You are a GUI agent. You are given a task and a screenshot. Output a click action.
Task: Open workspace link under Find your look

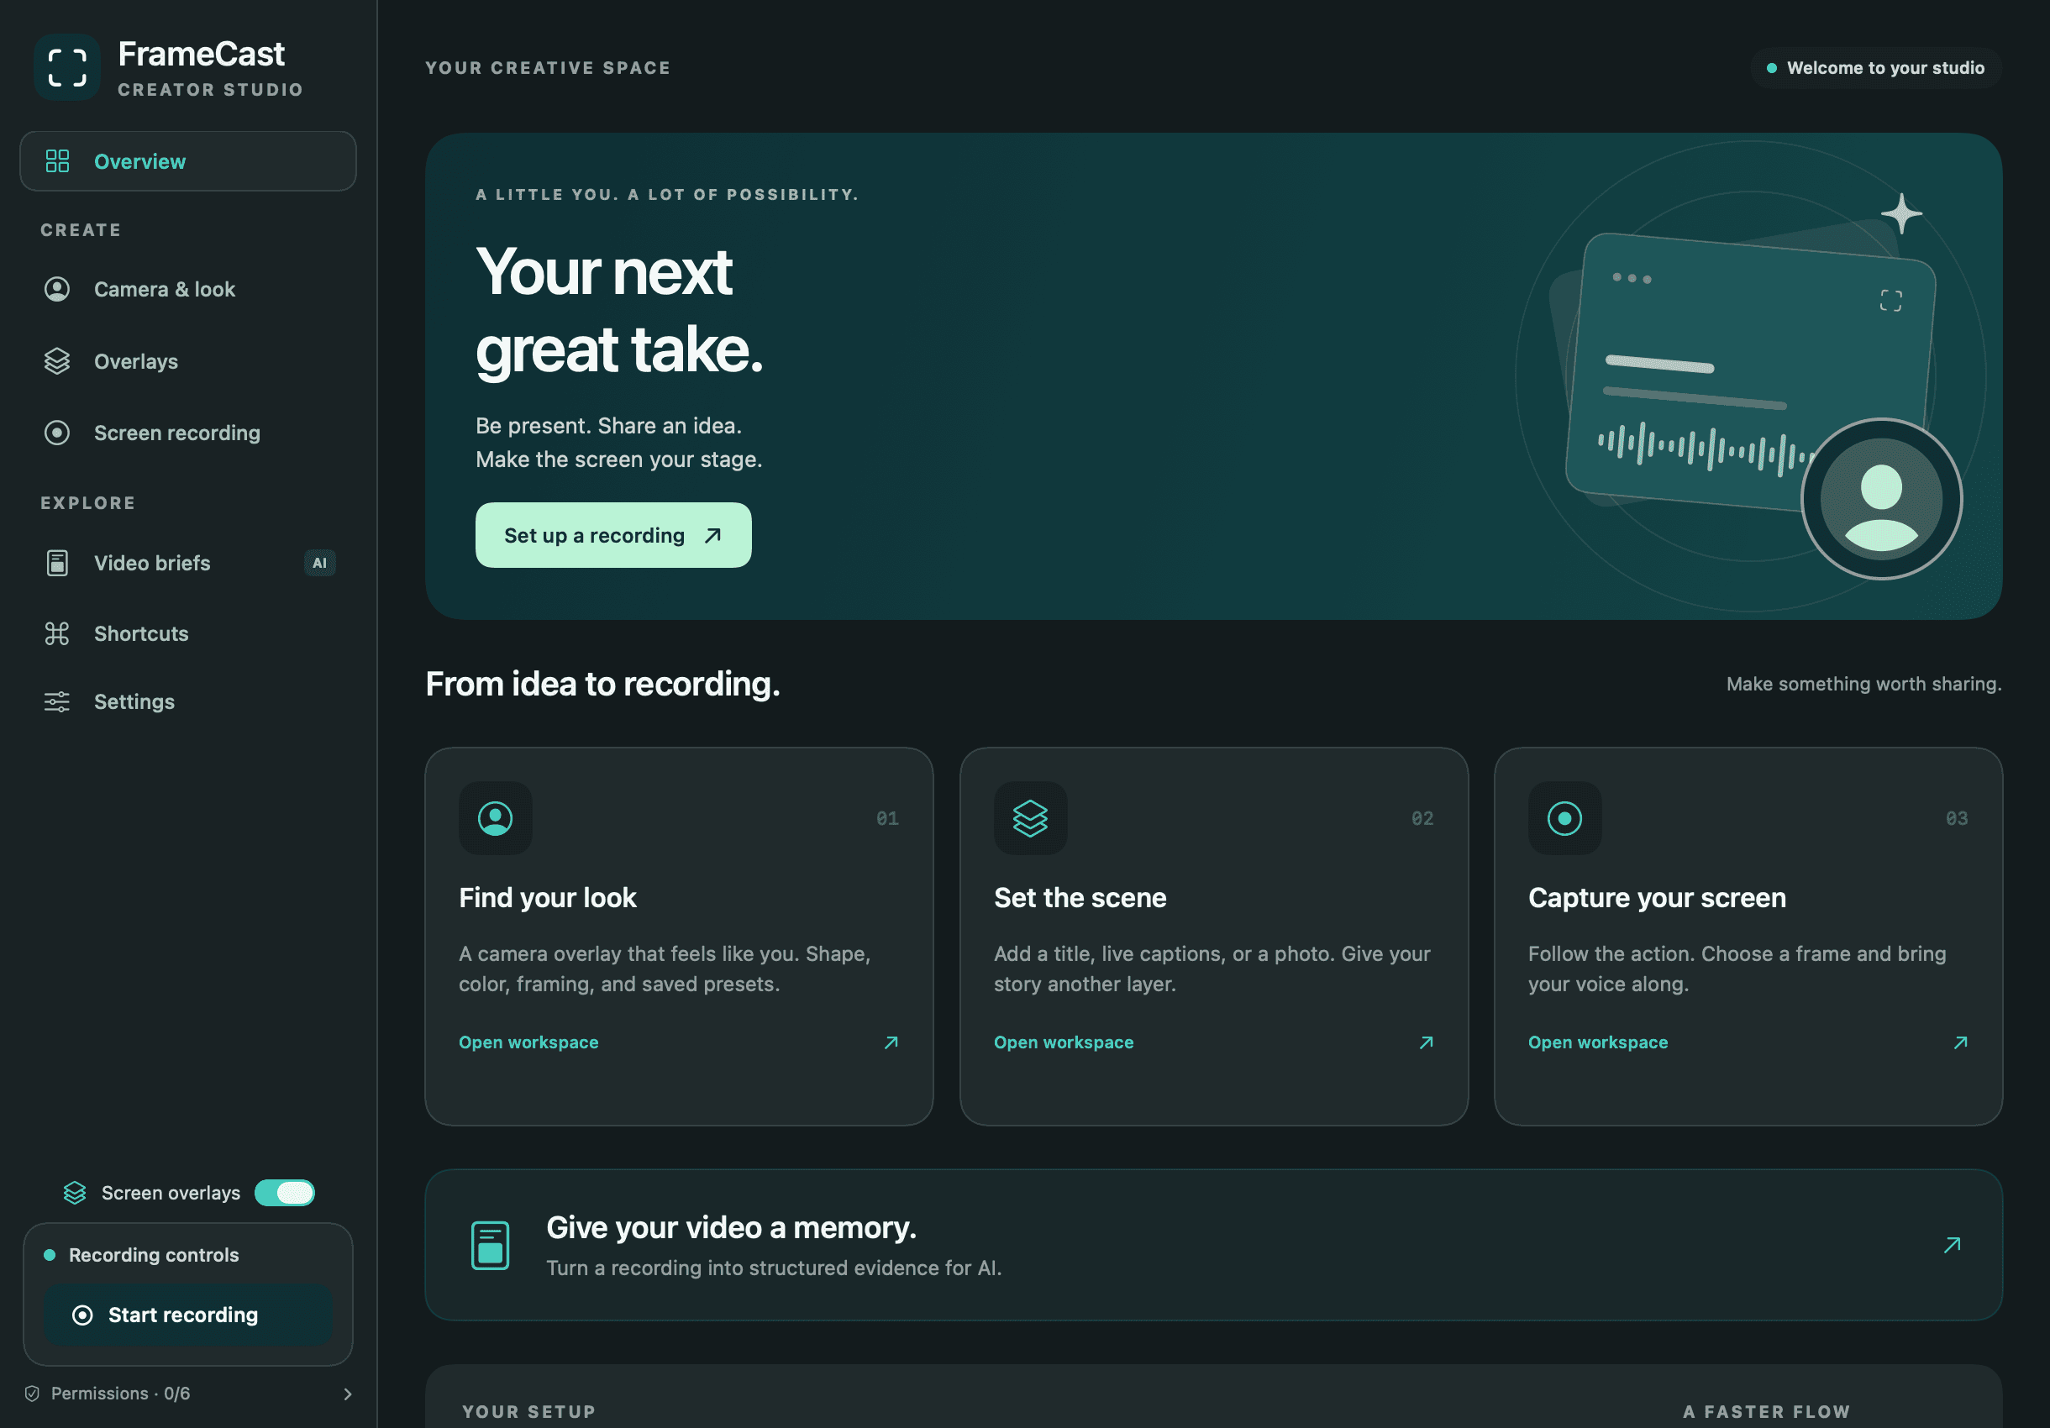tap(528, 1042)
